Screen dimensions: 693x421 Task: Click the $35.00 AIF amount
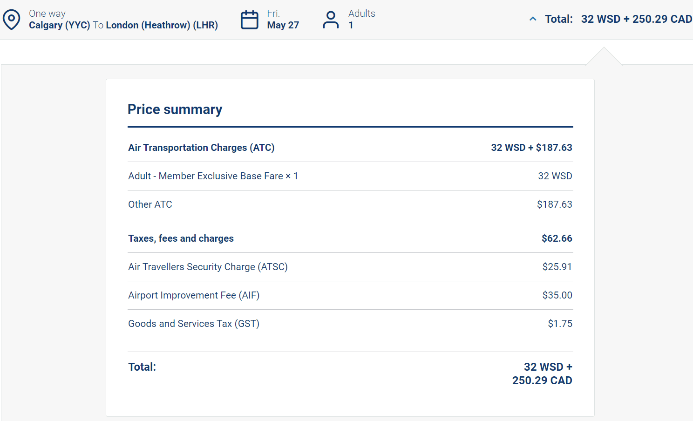557,295
